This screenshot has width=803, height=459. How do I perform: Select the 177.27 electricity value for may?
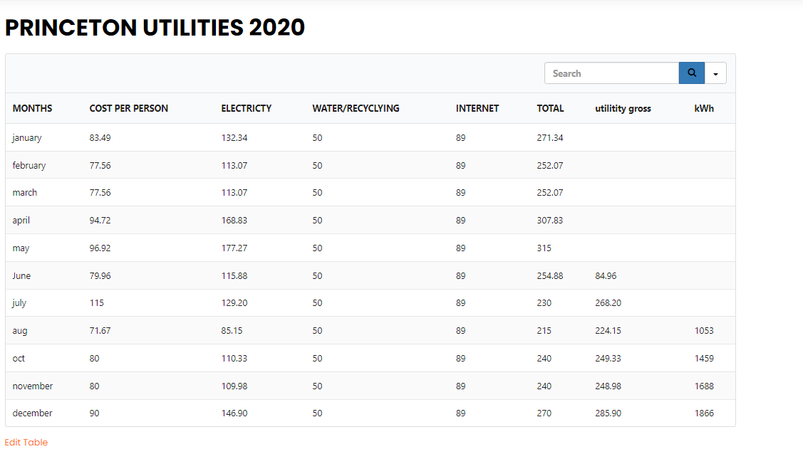click(x=234, y=248)
